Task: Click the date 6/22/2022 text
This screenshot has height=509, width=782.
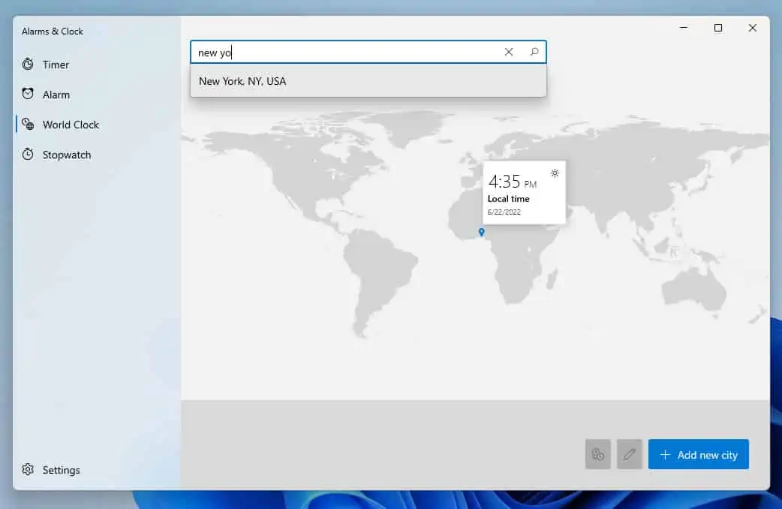Action: coord(504,212)
